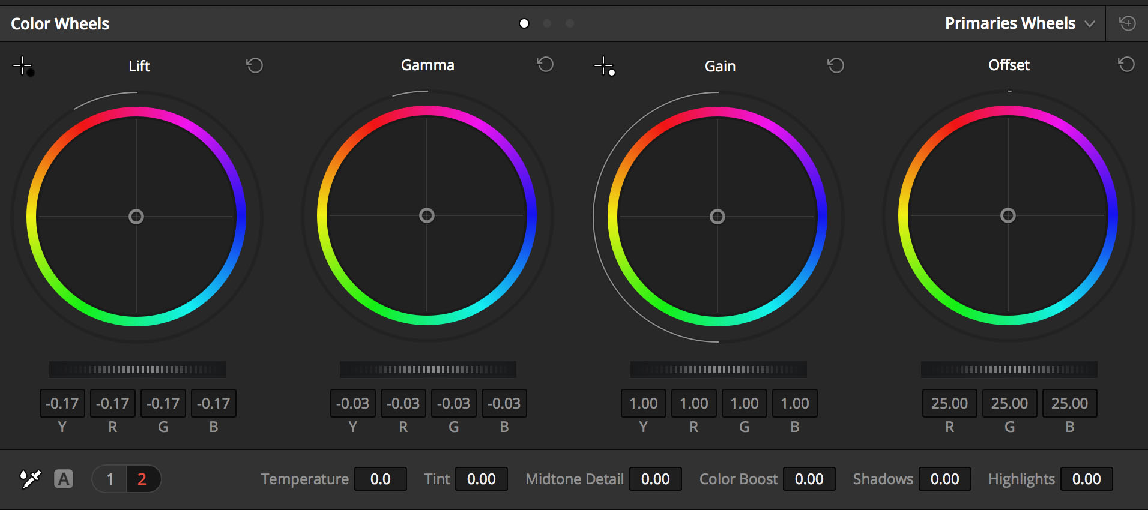Reset all Color Wheels with top-right icon
The image size is (1148, 510).
click(x=1128, y=23)
